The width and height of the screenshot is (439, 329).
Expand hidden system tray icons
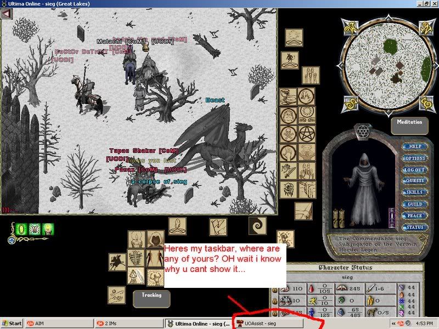393,324
